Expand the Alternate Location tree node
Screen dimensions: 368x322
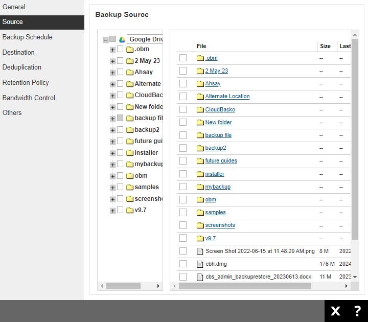(112, 84)
